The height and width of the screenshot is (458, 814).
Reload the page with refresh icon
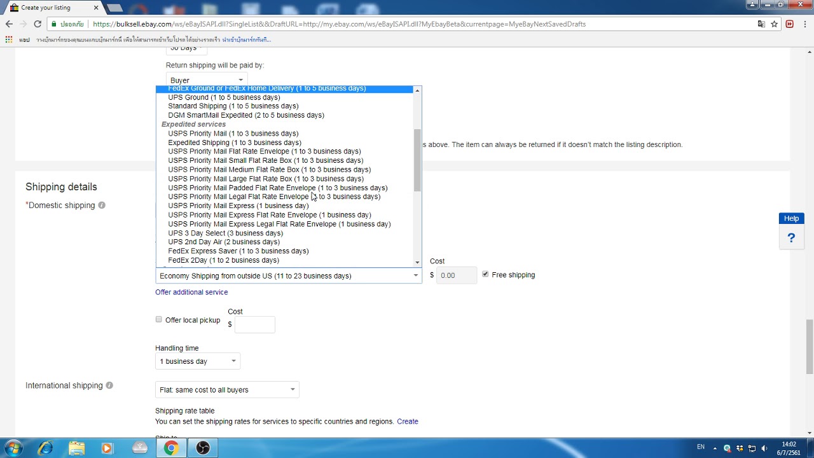38,24
